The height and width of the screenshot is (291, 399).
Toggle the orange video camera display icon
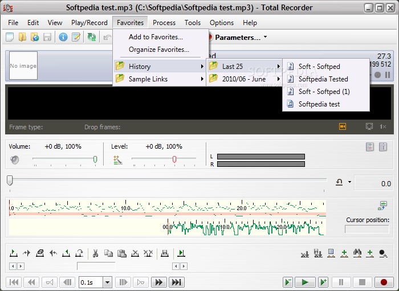click(x=343, y=126)
